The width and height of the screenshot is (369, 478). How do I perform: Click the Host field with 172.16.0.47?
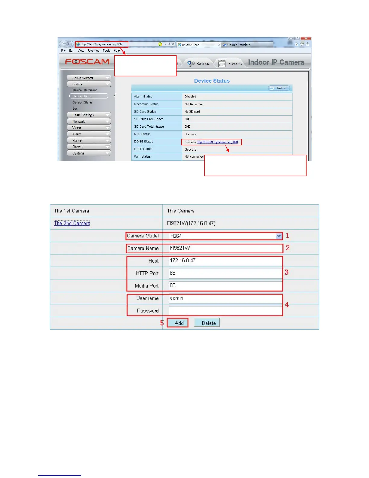(x=225, y=261)
